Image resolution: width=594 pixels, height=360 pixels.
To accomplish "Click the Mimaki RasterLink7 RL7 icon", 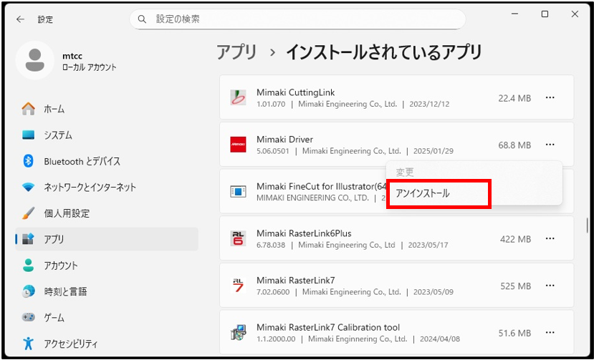I will [238, 286].
